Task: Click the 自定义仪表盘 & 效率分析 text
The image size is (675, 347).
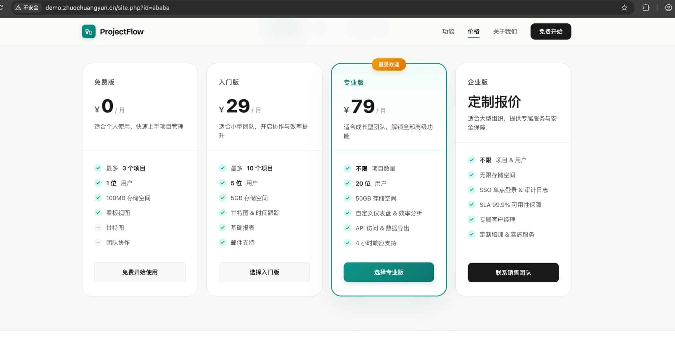Action: click(x=389, y=213)
